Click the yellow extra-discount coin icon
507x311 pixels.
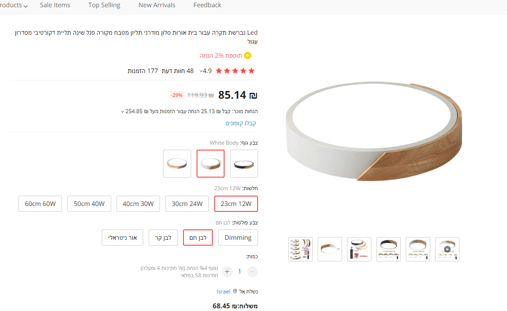pyautogui.click(x=247, y=55)
